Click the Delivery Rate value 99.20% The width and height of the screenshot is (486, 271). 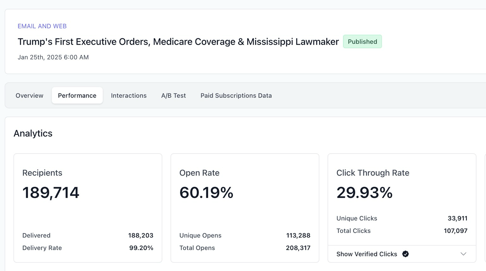tap(141, 248)
